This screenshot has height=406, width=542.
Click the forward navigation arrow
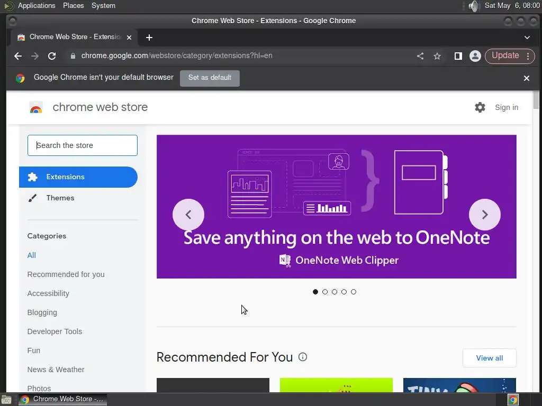[x=35, y=56]
